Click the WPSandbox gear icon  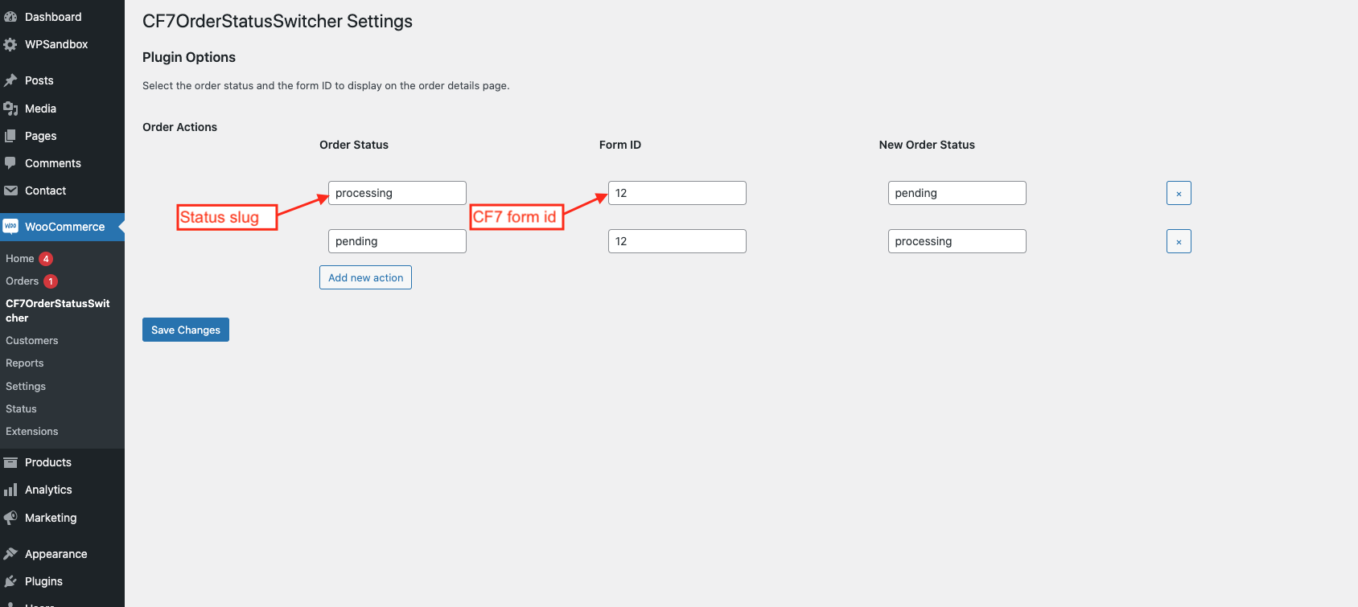point(10,44)
